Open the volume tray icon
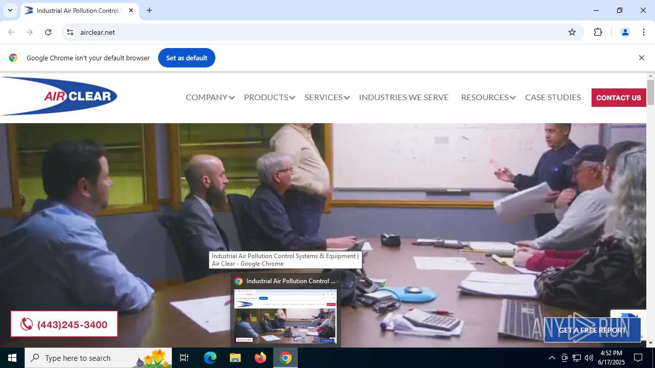The height and width of the screenshot is (368, 655). tap(589, 358)
